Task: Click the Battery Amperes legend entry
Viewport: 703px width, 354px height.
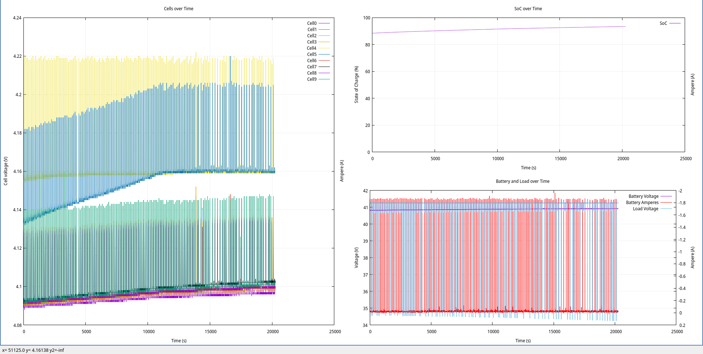Action: (648, 203)
